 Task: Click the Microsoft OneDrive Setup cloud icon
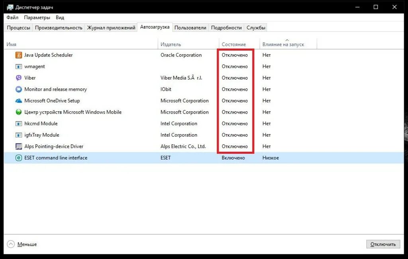tap(18, 101)
